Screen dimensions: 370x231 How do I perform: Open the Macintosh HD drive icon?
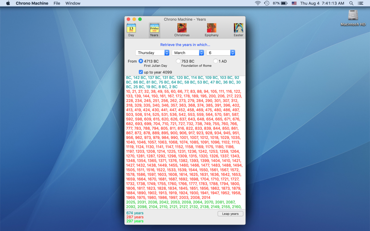coord(353,18)
